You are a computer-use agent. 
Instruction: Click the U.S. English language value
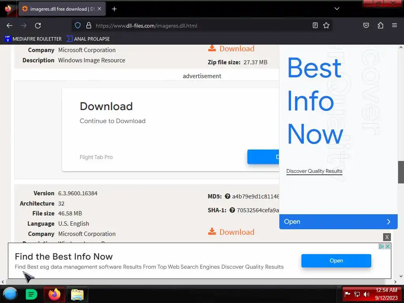pyautogui.click(x=73, y=224)
